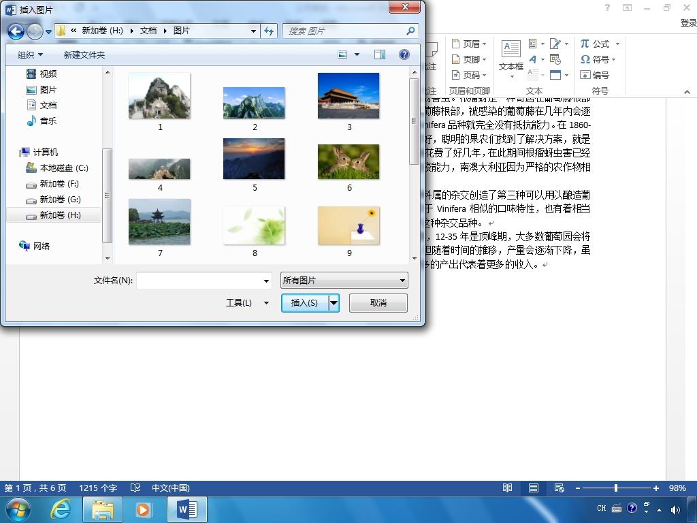Click the zoom in plus button

(x=655, y=488)
